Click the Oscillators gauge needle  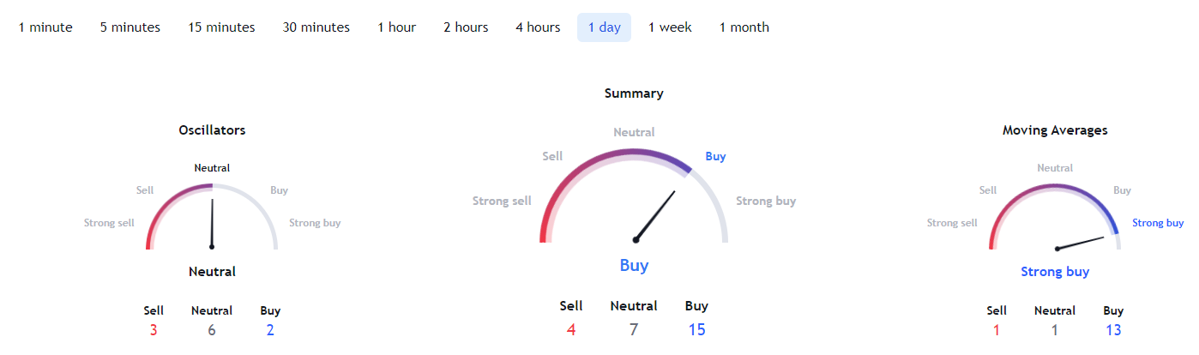pyautogui.click(x=212, y=223)
